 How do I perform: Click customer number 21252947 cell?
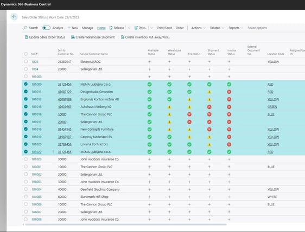pos(65,62)
